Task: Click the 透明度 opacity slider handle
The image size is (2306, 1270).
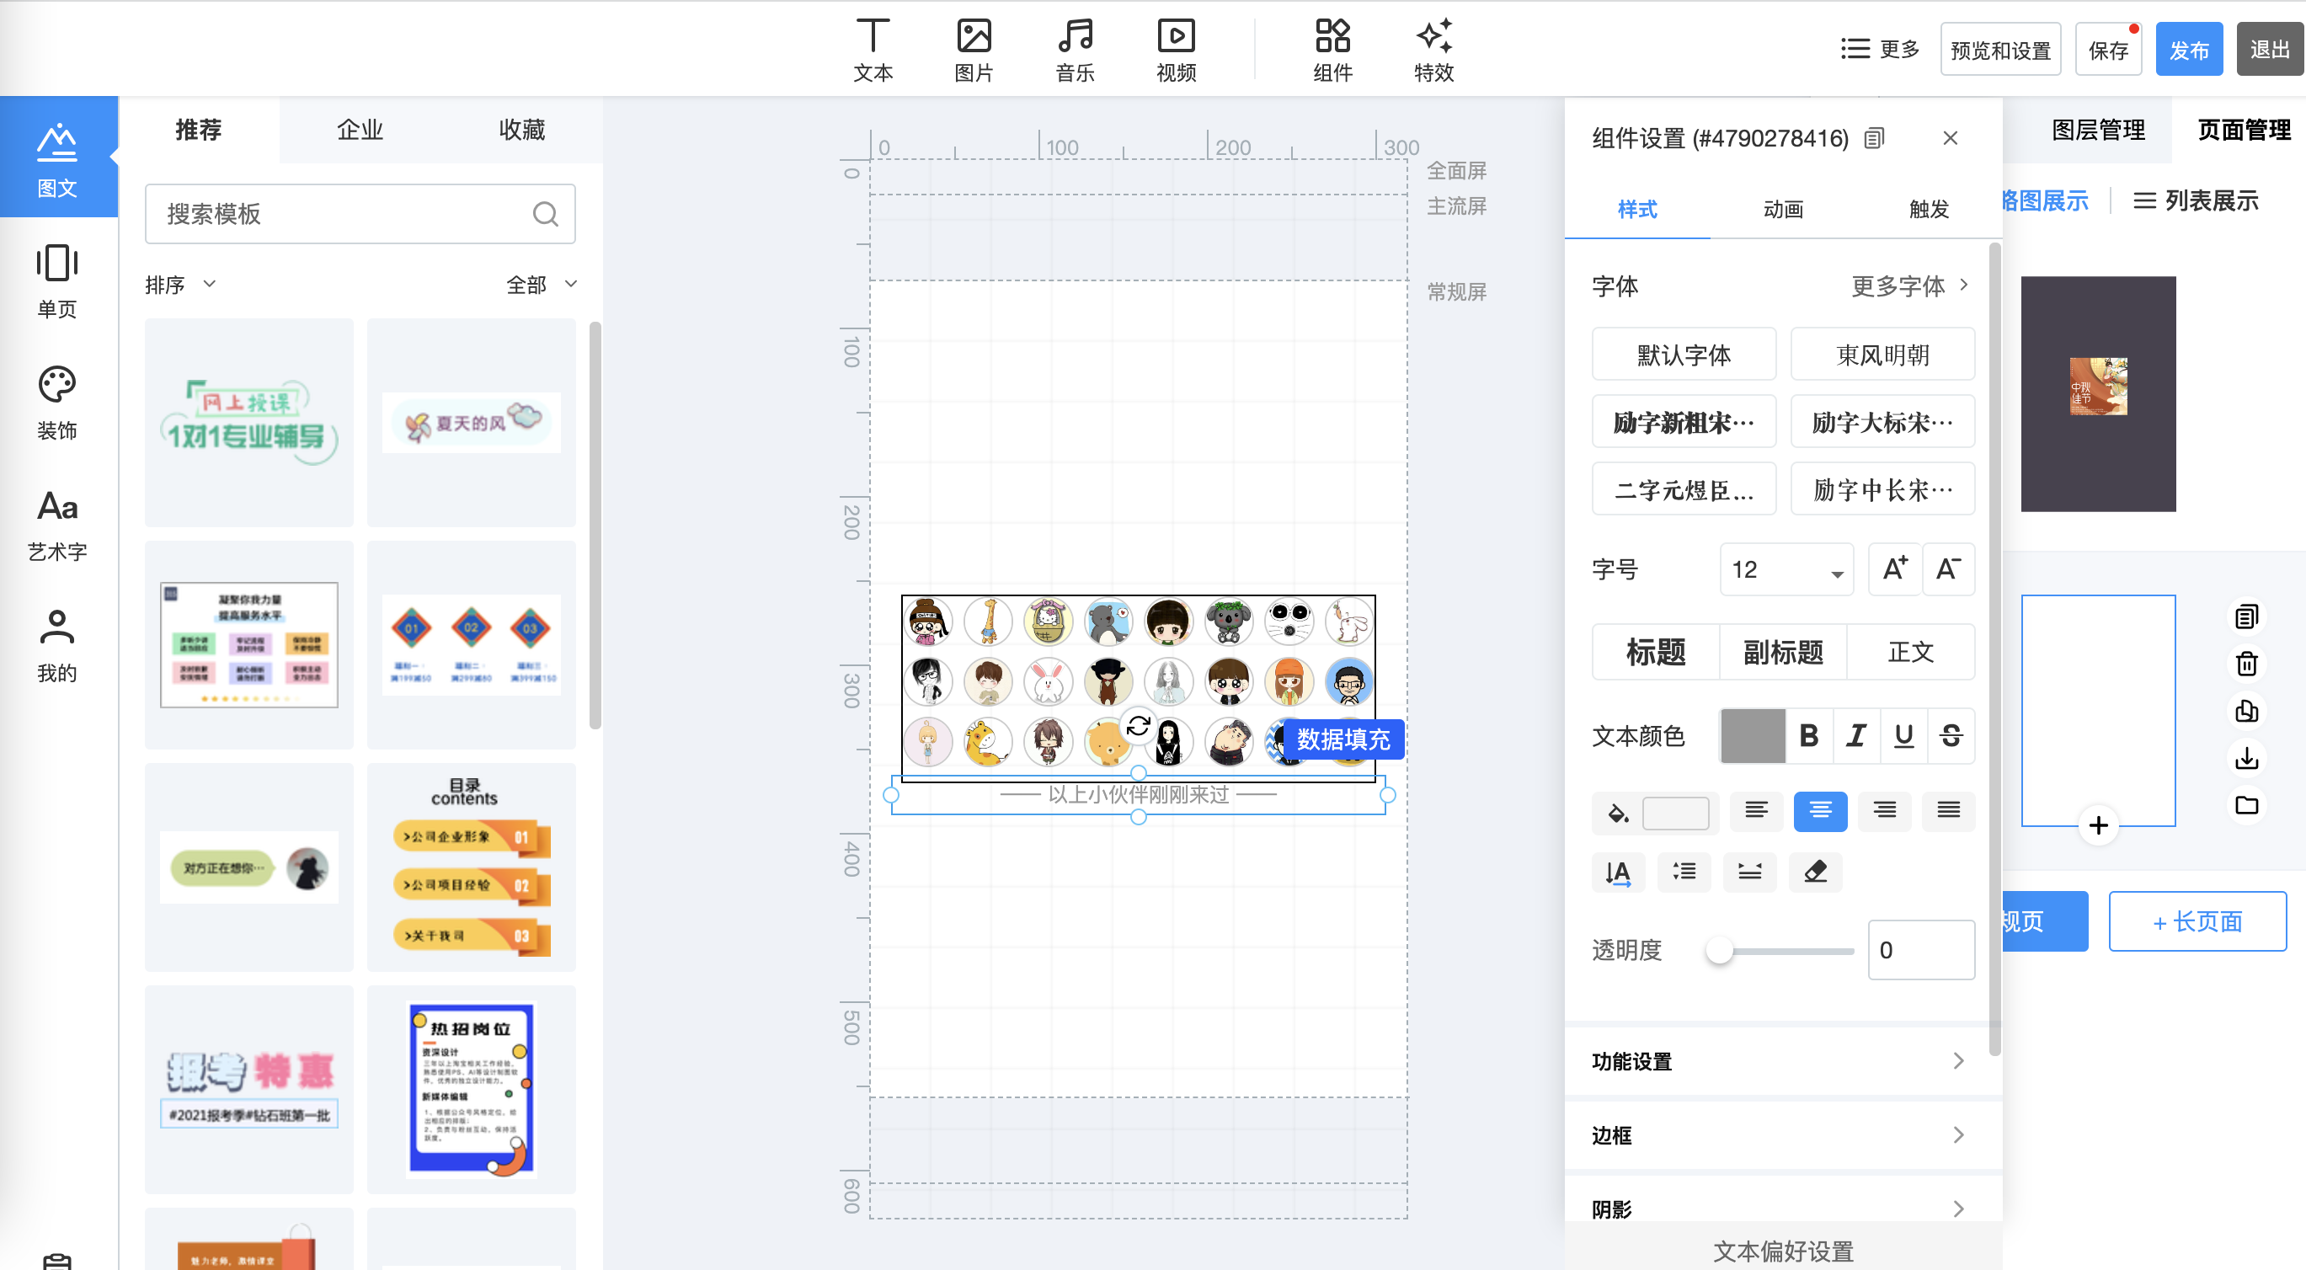Action: pos(1719,951)
